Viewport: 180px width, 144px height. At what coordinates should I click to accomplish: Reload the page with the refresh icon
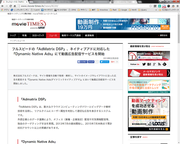click(11, 6)
